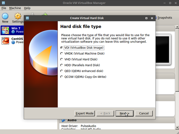Click the VirtualBox Manager title bar icon
Screen dimensions: 179x134
(3, 3)
